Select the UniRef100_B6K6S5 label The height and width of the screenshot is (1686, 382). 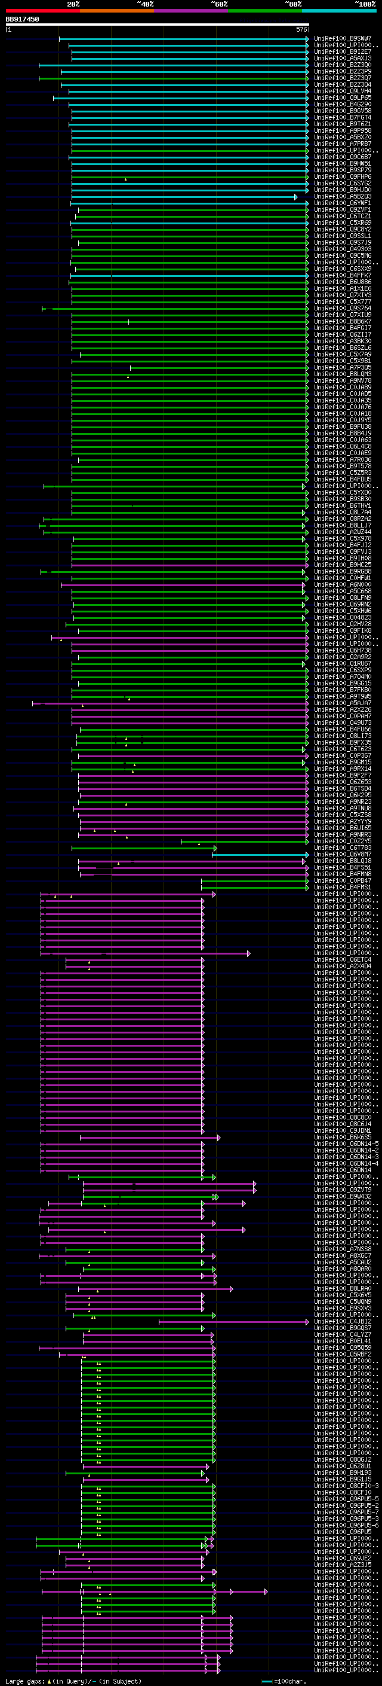[343, 1137]
